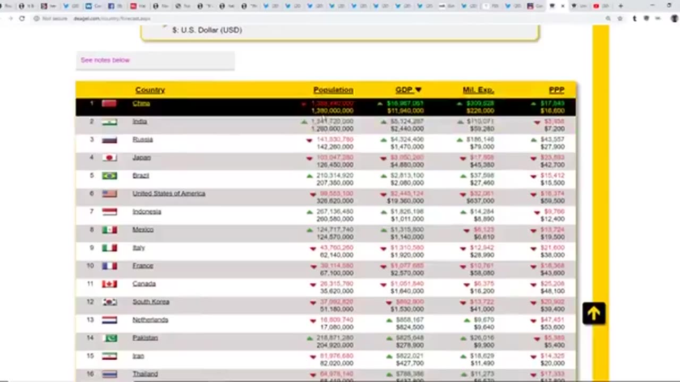Open the United States of America link
This screenshot has height=382, width=680.
coord(168,194)
